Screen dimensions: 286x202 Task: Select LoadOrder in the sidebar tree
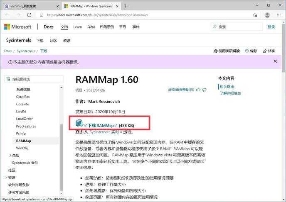pos(24,119)
